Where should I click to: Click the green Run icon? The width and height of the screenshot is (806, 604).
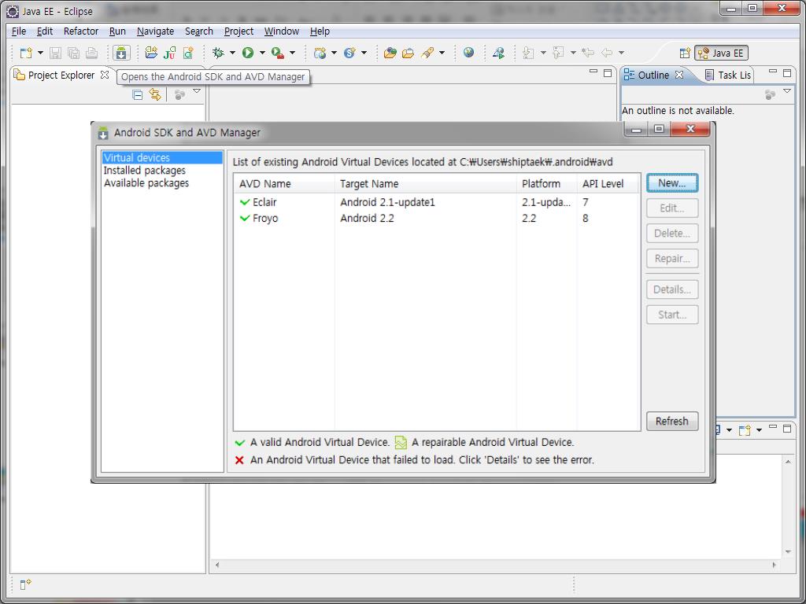pos(248,53)
